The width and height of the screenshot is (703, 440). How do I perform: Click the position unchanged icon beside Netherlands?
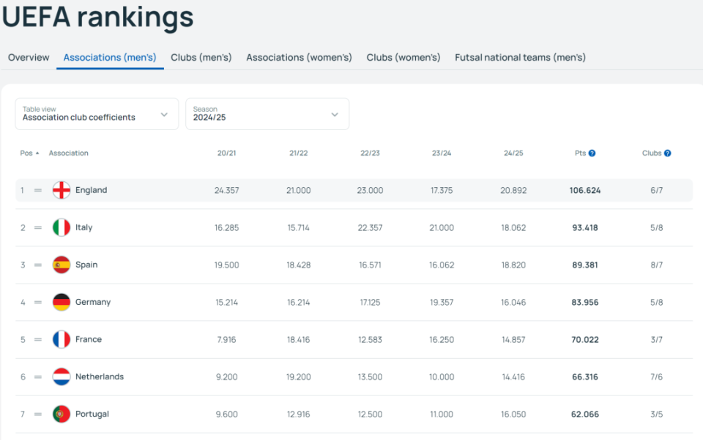[x=38, y=377]
